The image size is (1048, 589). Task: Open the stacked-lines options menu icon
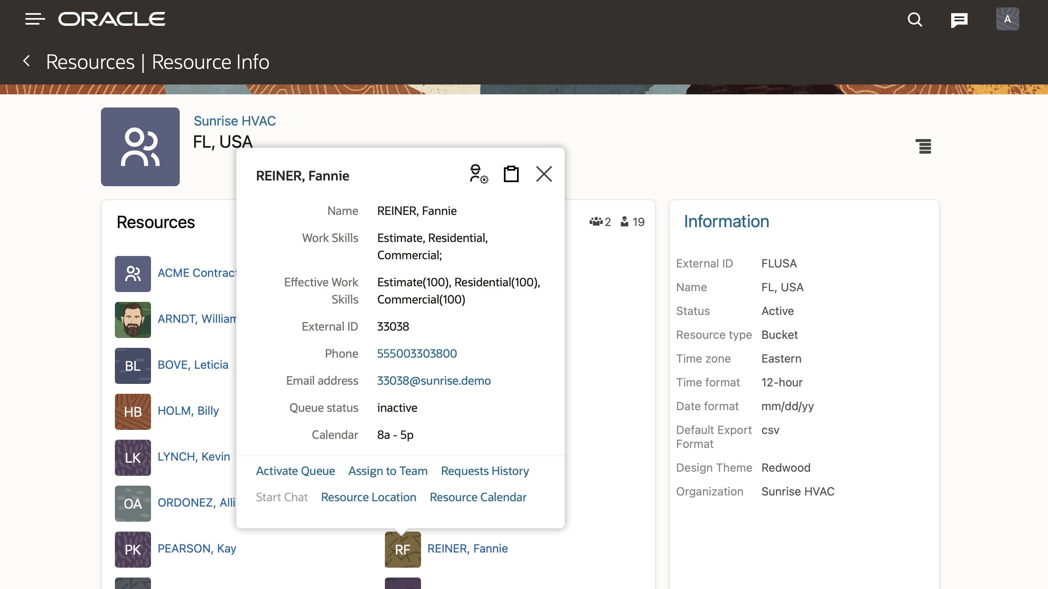(923, 146)
